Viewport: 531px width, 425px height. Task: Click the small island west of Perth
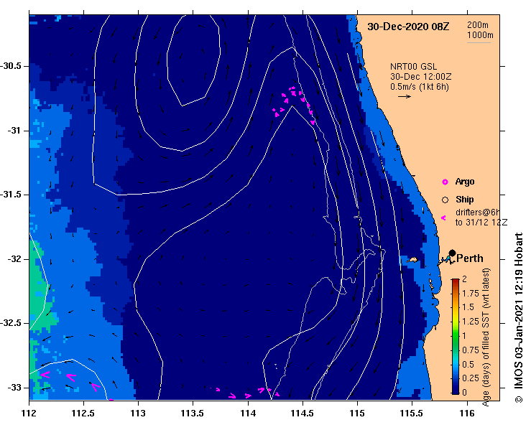[412, 260]
